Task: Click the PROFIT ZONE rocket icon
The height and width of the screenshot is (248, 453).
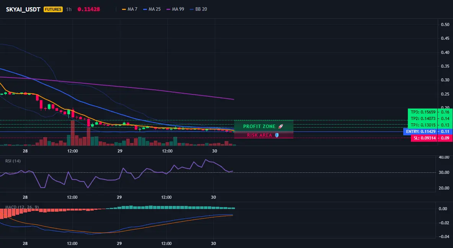Action: tap(280, 126)
